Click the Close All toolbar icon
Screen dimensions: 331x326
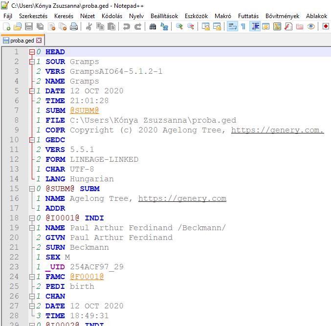tap(63, 27)
